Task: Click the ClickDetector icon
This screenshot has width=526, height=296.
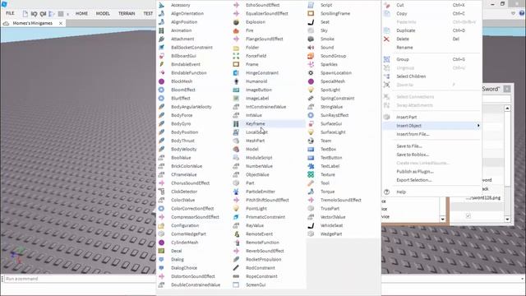Action: point(161,192)
